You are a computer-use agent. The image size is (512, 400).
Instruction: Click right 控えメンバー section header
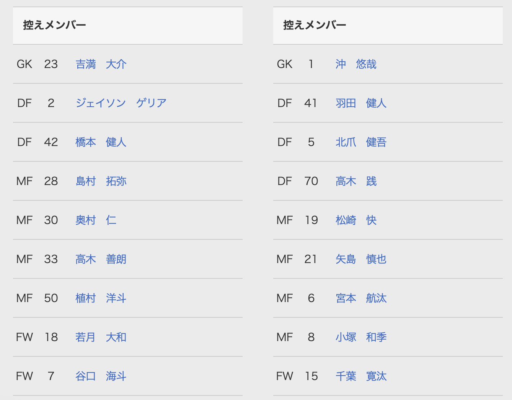tap(388, 26)
